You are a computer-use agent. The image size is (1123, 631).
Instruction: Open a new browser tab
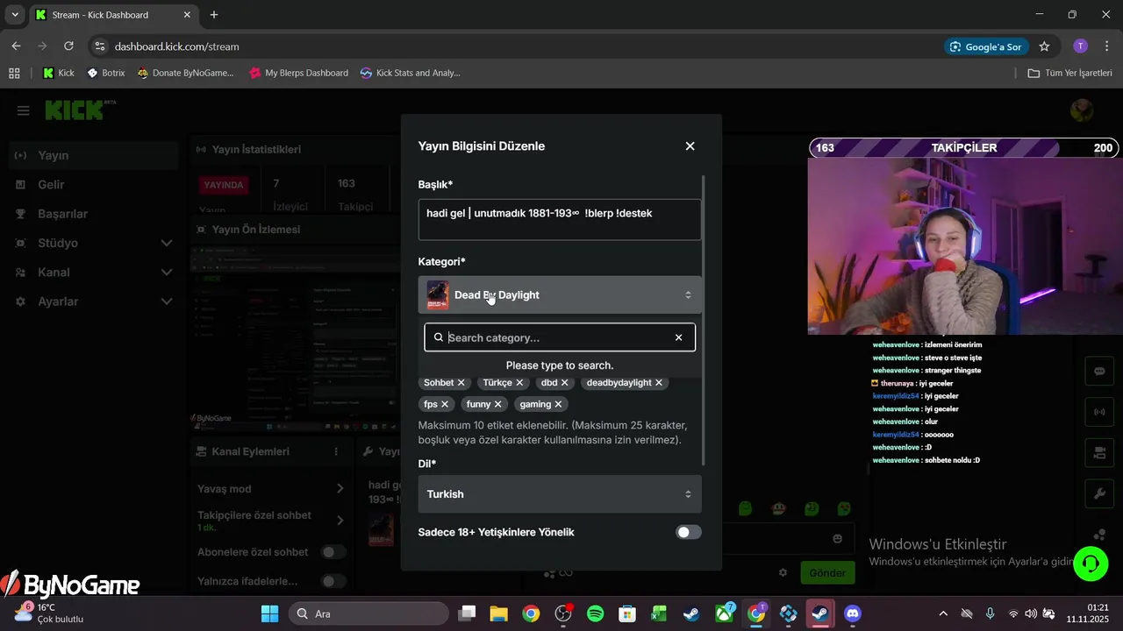point(214,15)
